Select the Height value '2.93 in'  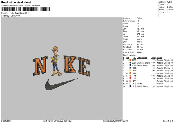click(170, 7)
